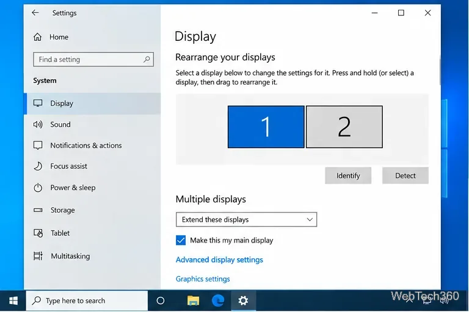
Task: Click the Storage drive icon
Action: 38,210
